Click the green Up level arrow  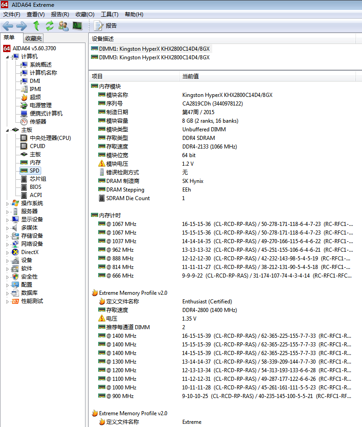click(36, 26)
